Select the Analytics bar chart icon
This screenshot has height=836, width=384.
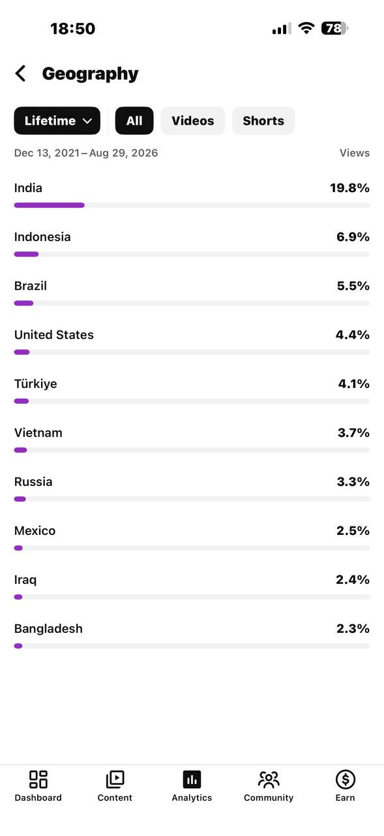(x=192, y=779)
